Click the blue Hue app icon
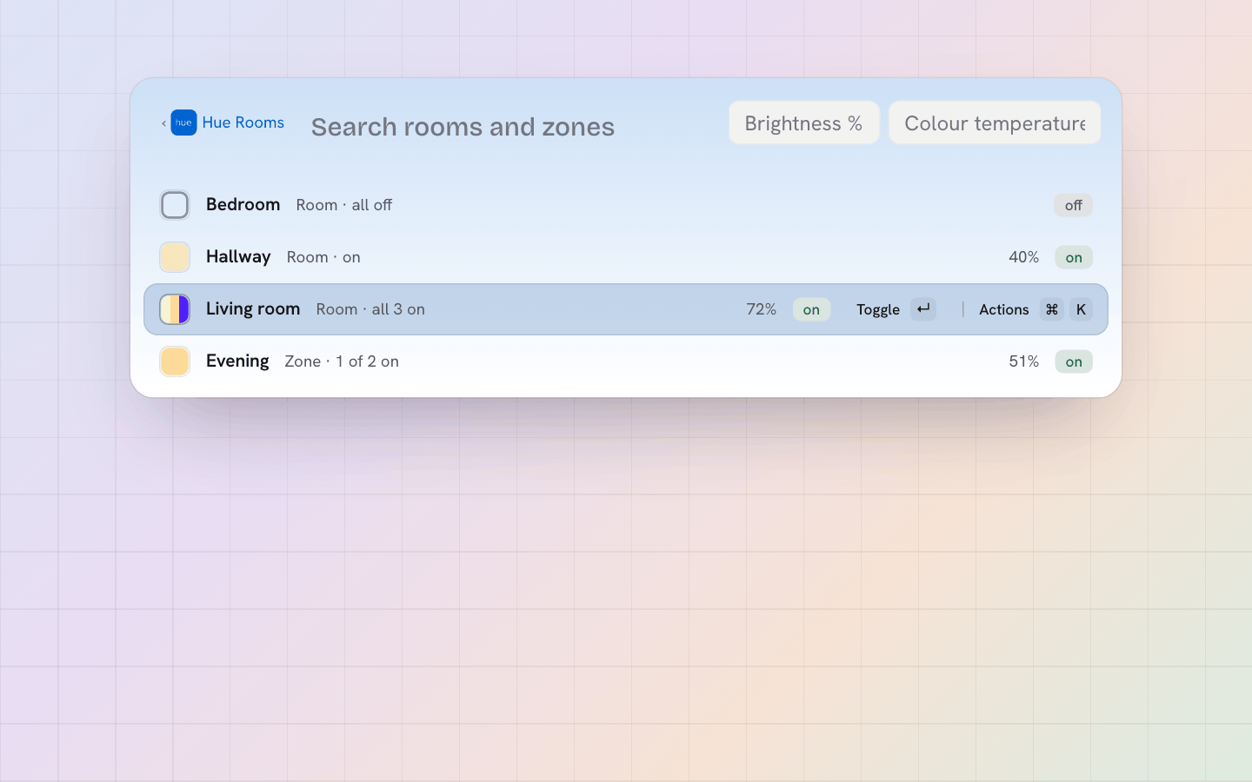This screenshot has width=1252, height=782. point(183,123)
